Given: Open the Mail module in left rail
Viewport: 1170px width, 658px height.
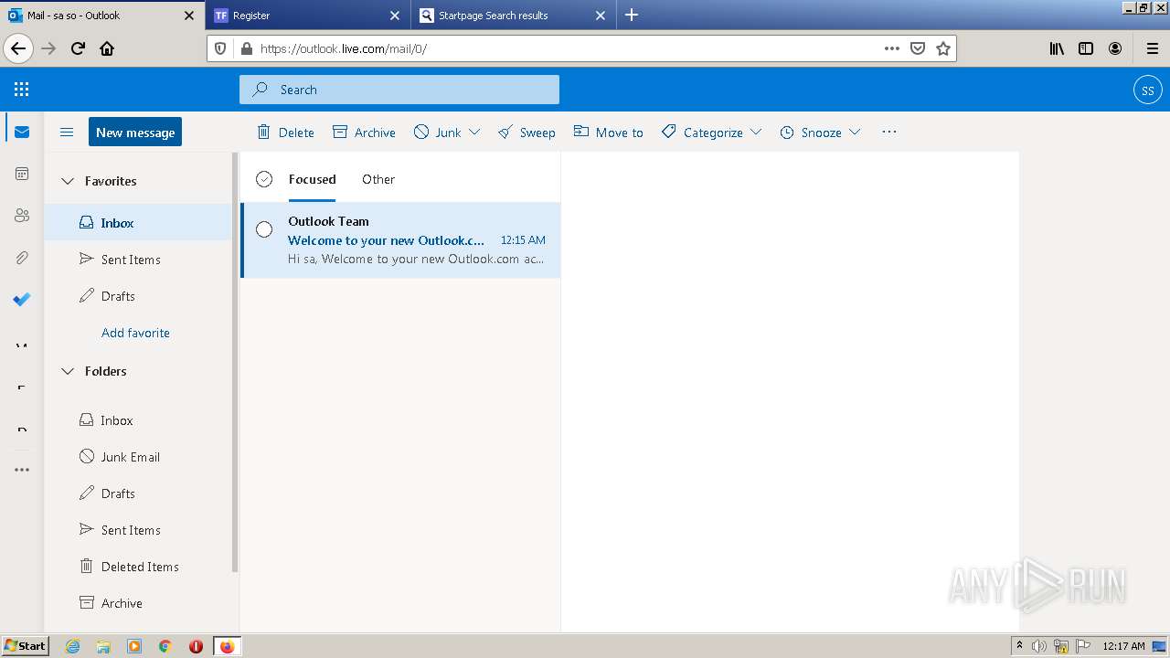Looking at the screenshot, I should [x=22, y=132].
